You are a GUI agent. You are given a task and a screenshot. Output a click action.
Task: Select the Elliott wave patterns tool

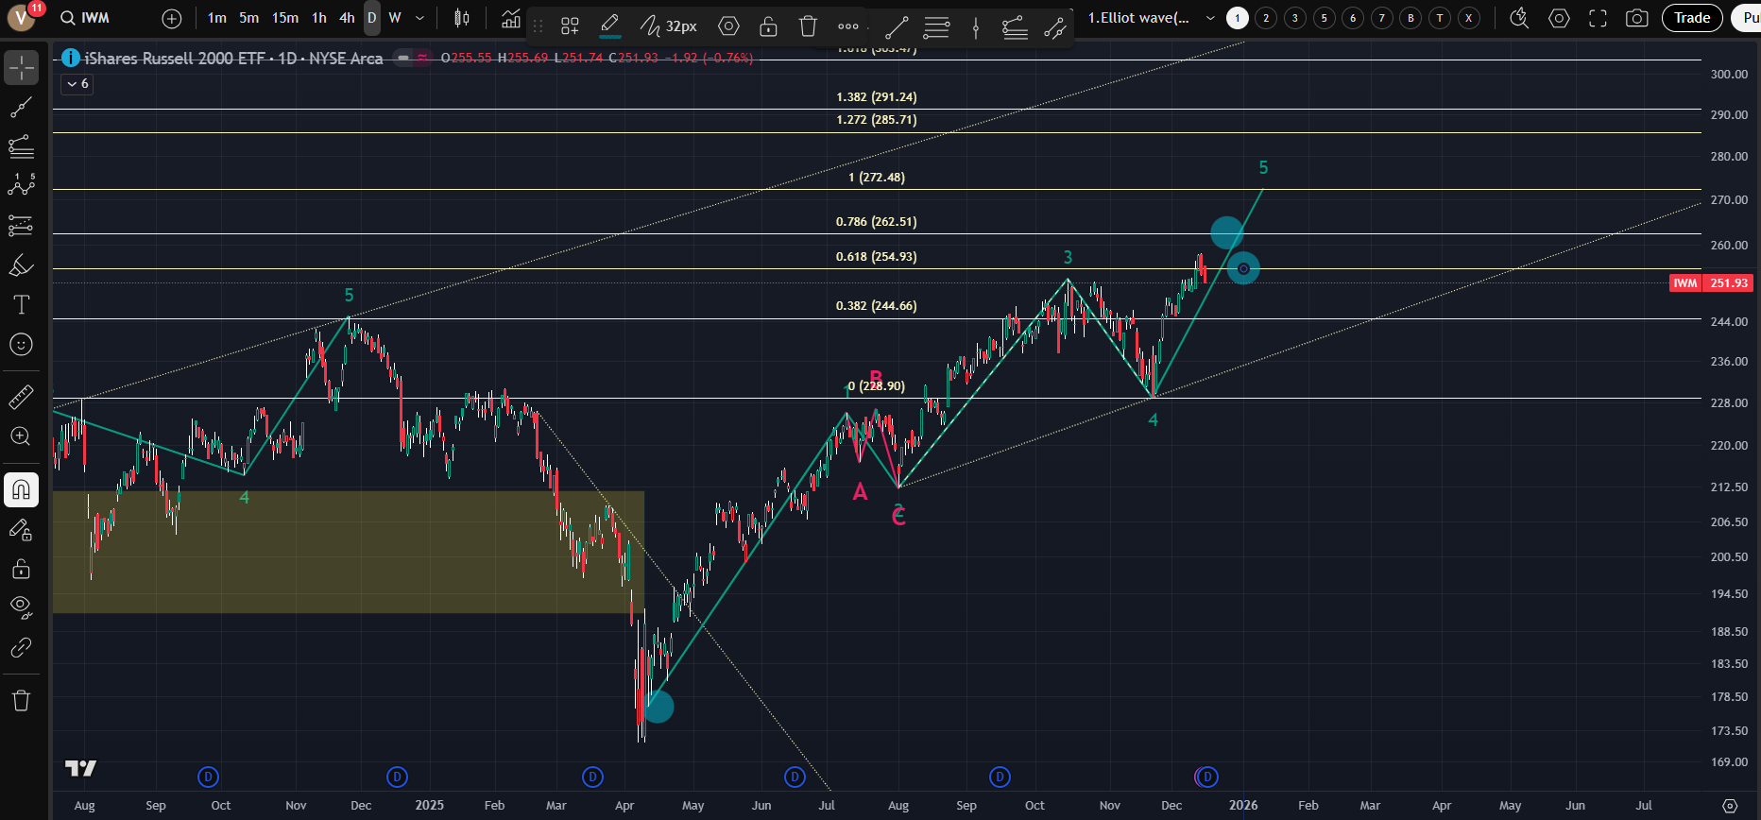[x=21, y=185]
